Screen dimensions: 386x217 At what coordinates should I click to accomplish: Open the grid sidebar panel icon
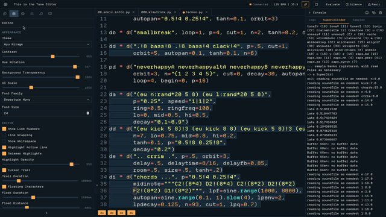click(x=32, y=13)
